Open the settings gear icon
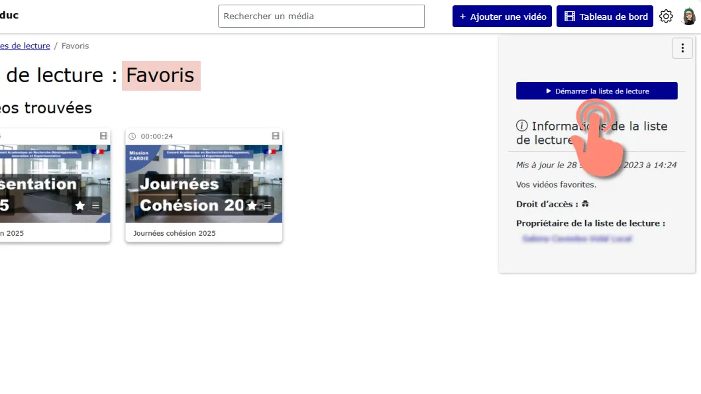 666,17
